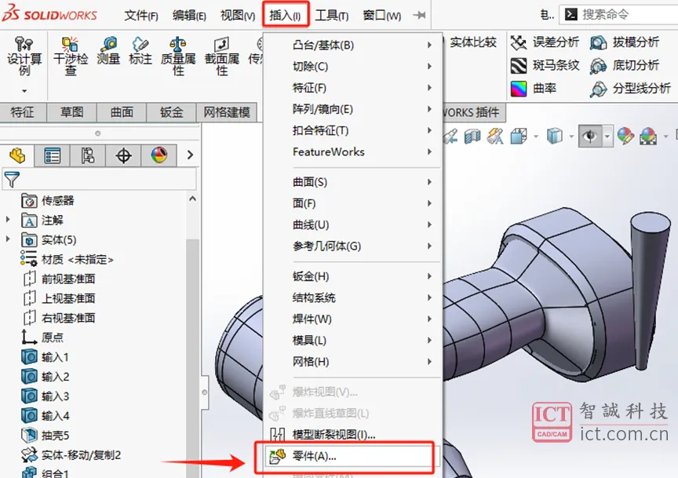Open Mass Properties (质量属性) icon
Viewport: 678px width, 478px height.
coord(178,56)
